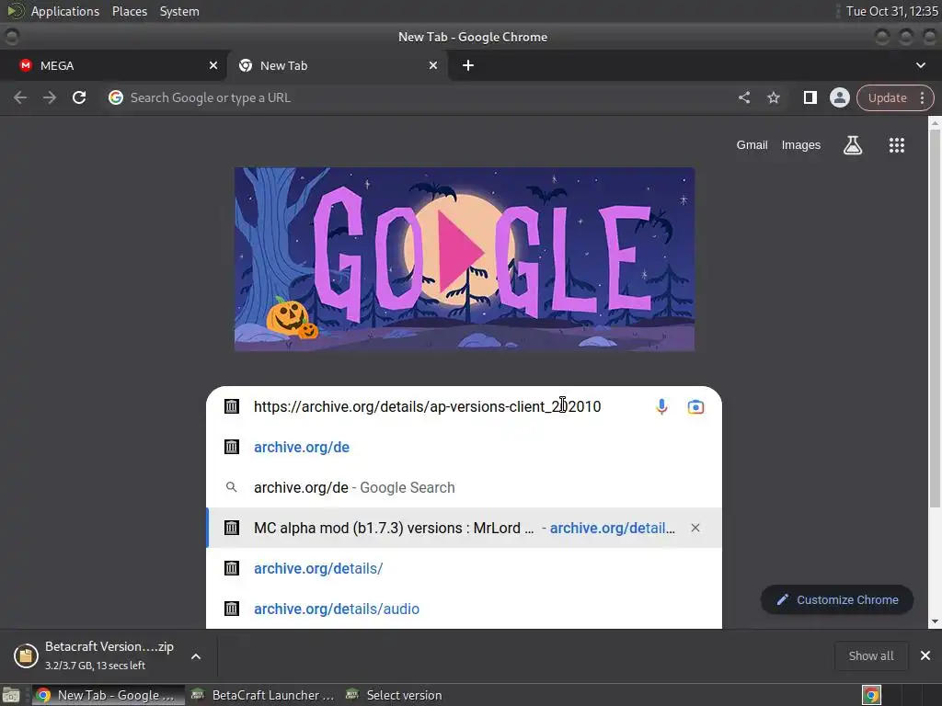Open Gmail link
The width and height of the screenshot is (942, 706).
752,145
